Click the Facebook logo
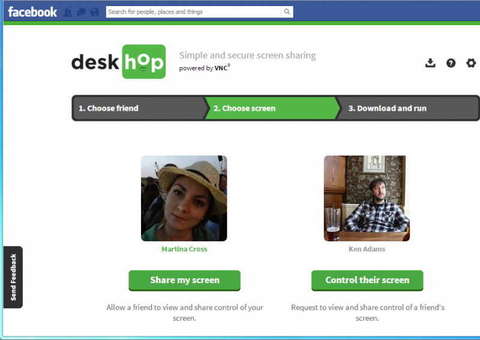 coord(32,12)
